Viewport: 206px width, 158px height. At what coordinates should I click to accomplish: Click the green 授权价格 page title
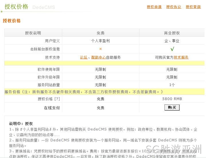coord(16,7)
